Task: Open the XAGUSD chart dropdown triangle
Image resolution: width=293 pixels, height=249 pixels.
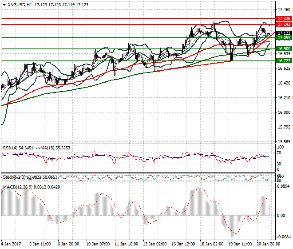Action: [4, 5]
